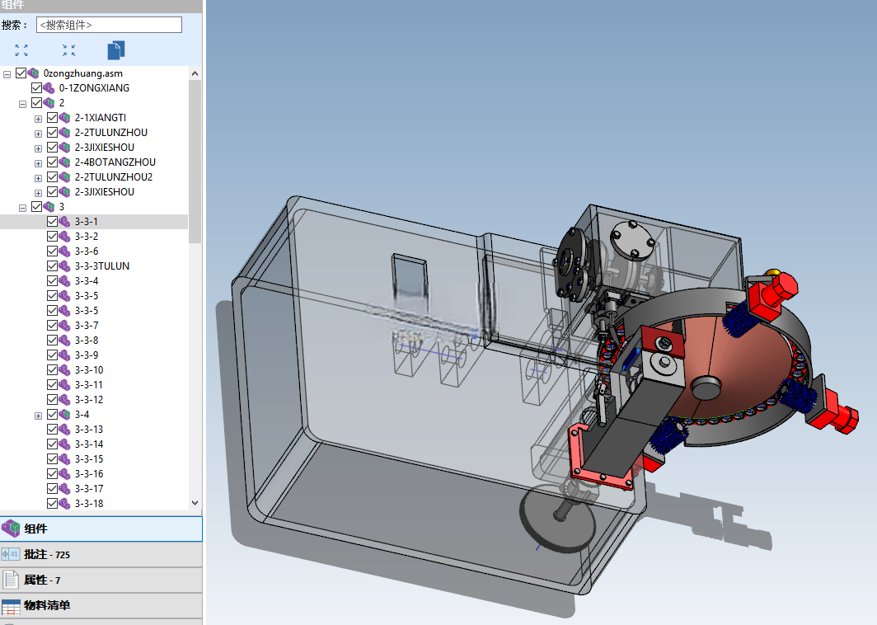Collapse the node labeled 3
The height and width of the screenshot is (625, 877).
pyautogui.click(x=22, y=208)
